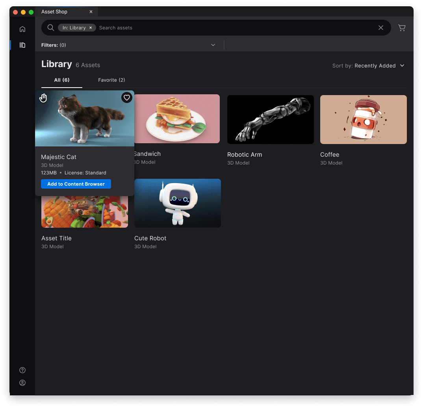Click the search magnifier icon
This screenshot has width=423, height=408.
click(x=50, y=28)
